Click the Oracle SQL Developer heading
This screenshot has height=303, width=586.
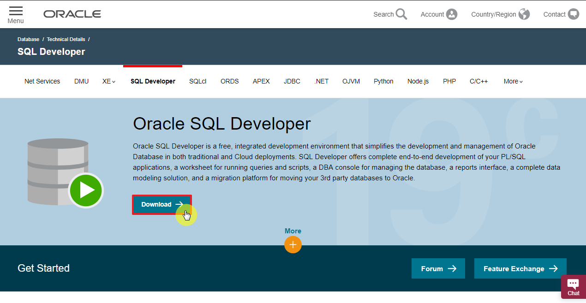[x=222, y=124]
